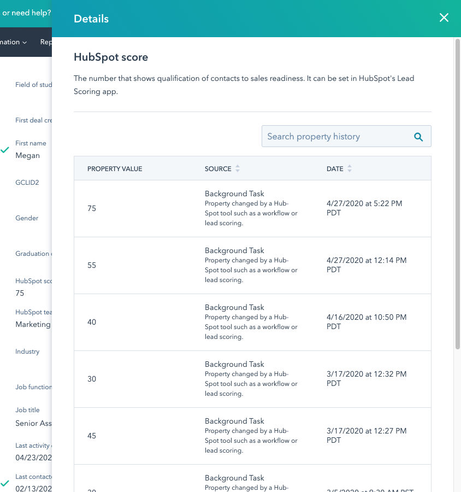The height and width of the screenshot is (492, 461).
Task: Focus the Search property history field
Action: click(346, 136)
